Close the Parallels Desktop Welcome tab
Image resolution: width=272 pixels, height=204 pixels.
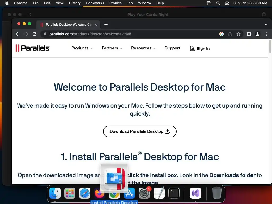pyautogui.click(x=96, y=25)
